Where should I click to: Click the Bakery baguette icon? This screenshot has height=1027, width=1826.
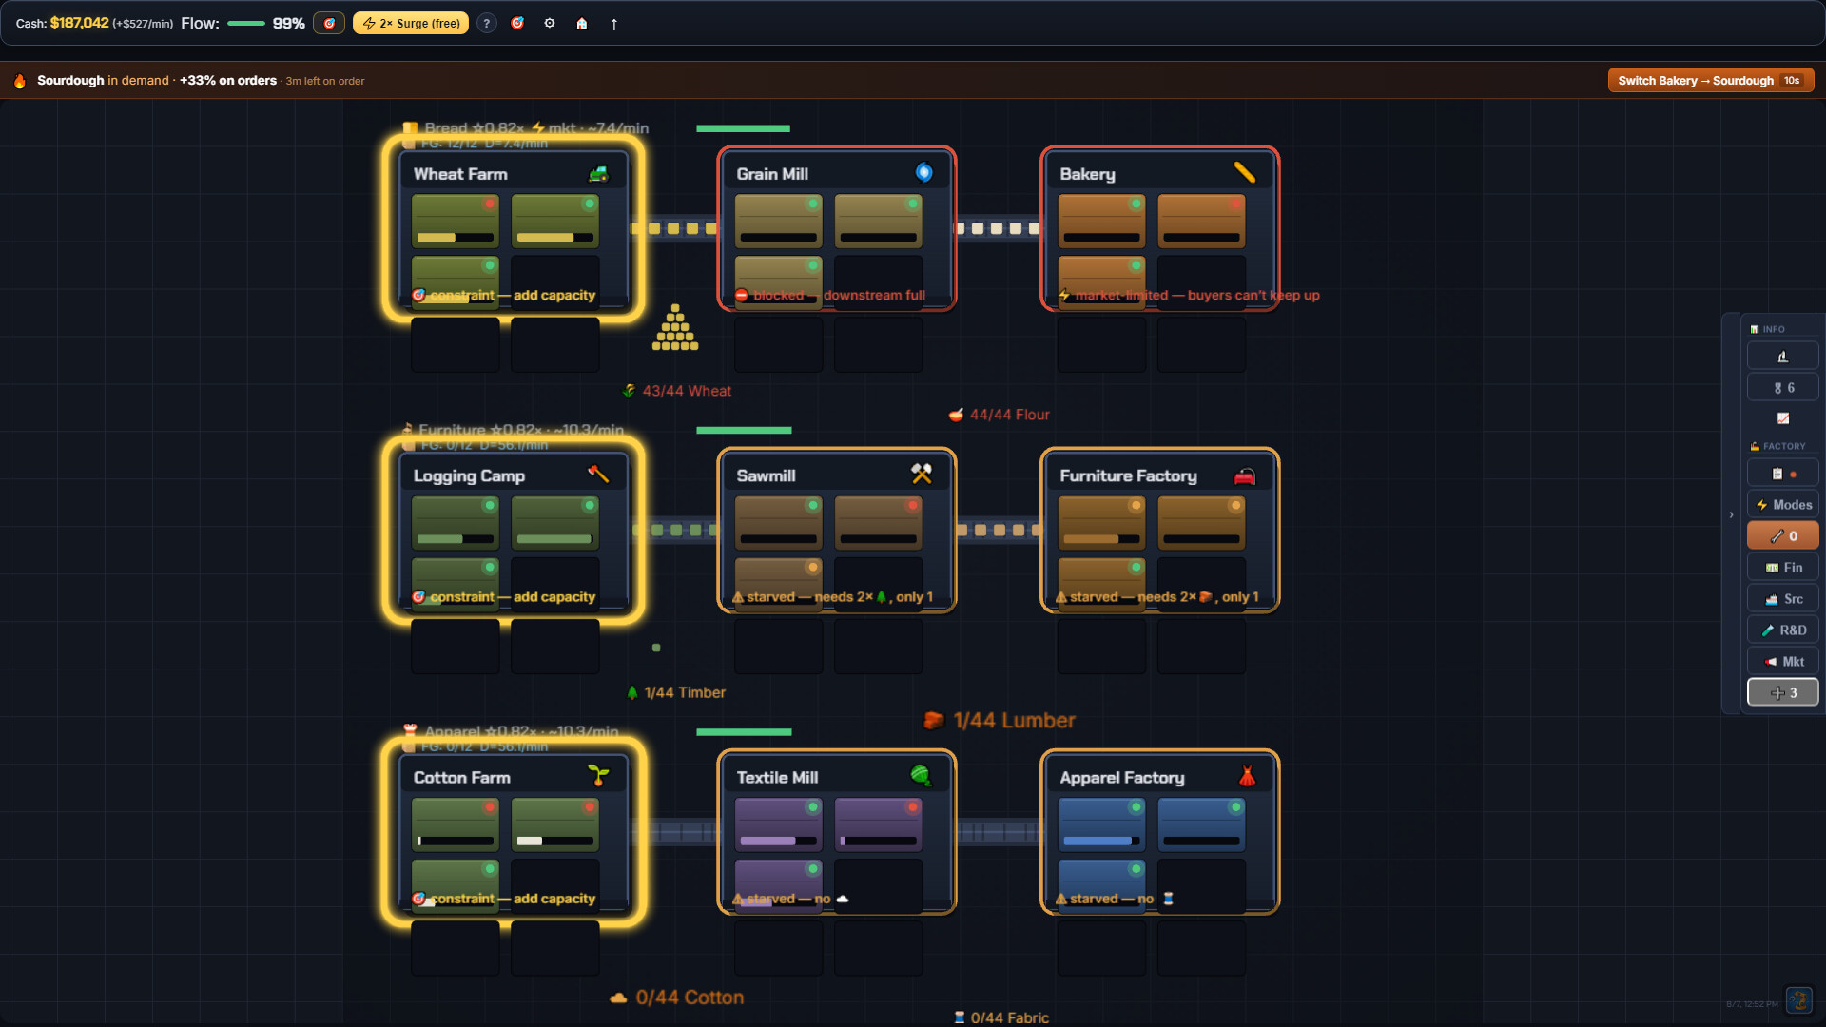[1245, 172]
